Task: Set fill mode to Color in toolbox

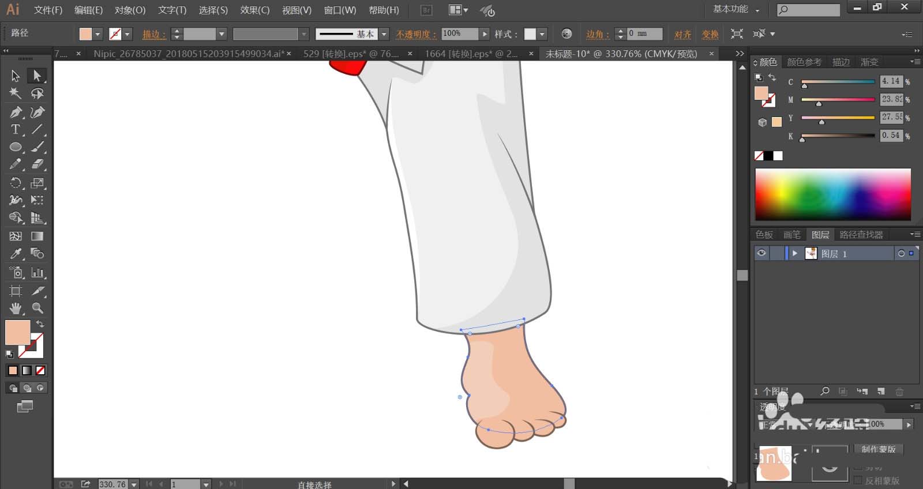Action: pyautogui.click(x=13, y=370)
